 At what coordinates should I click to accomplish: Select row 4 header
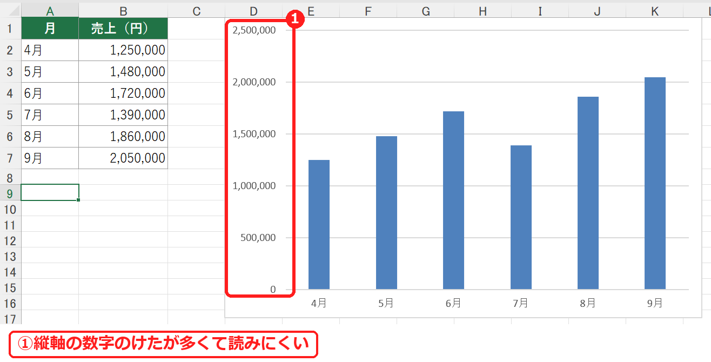pyautogui.click(x=10, y=93)
